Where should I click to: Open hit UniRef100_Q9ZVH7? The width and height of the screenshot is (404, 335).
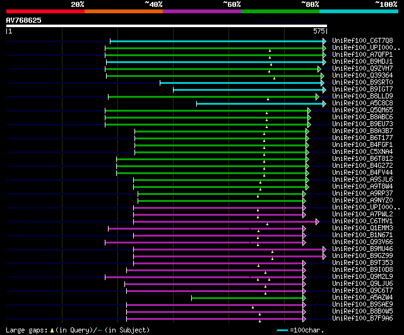(362, 69)
